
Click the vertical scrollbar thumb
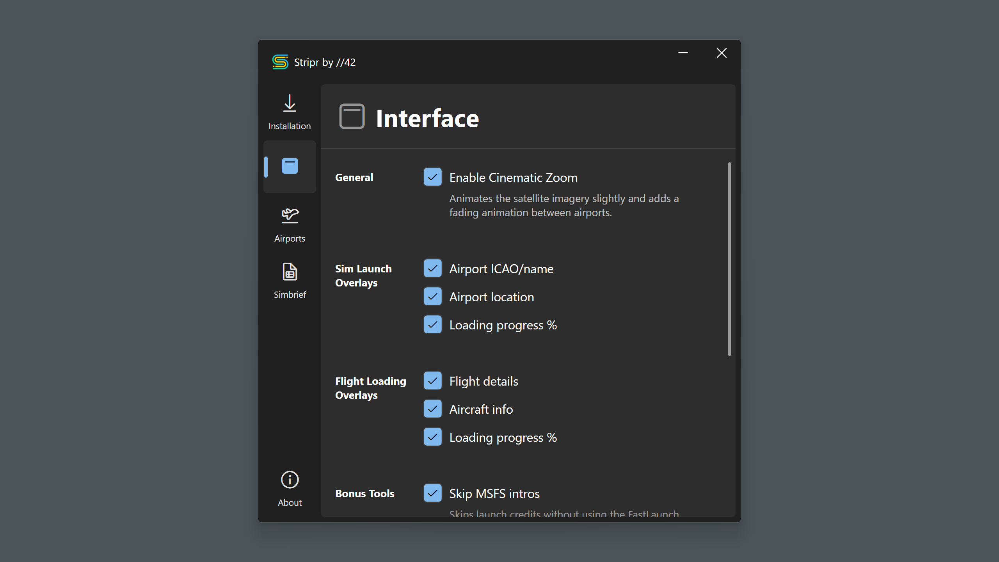click(729, 259)
